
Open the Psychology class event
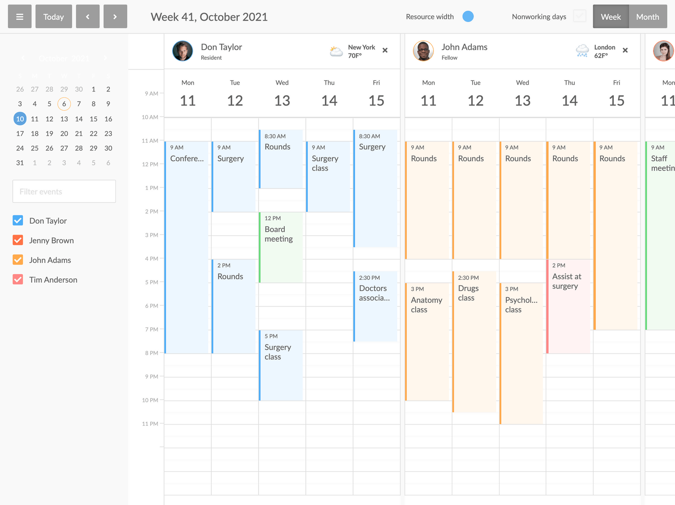coord(521,353)
